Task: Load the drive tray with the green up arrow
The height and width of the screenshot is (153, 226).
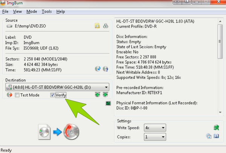Action: click(x=98, y=95)
